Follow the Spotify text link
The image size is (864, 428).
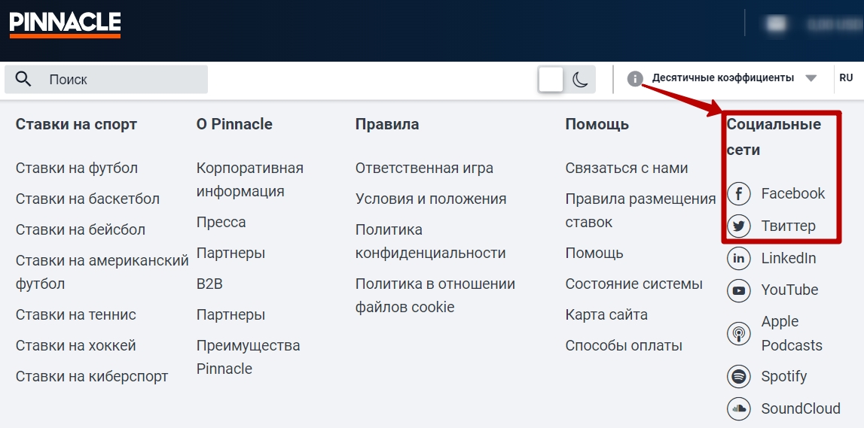pos(784,377)
